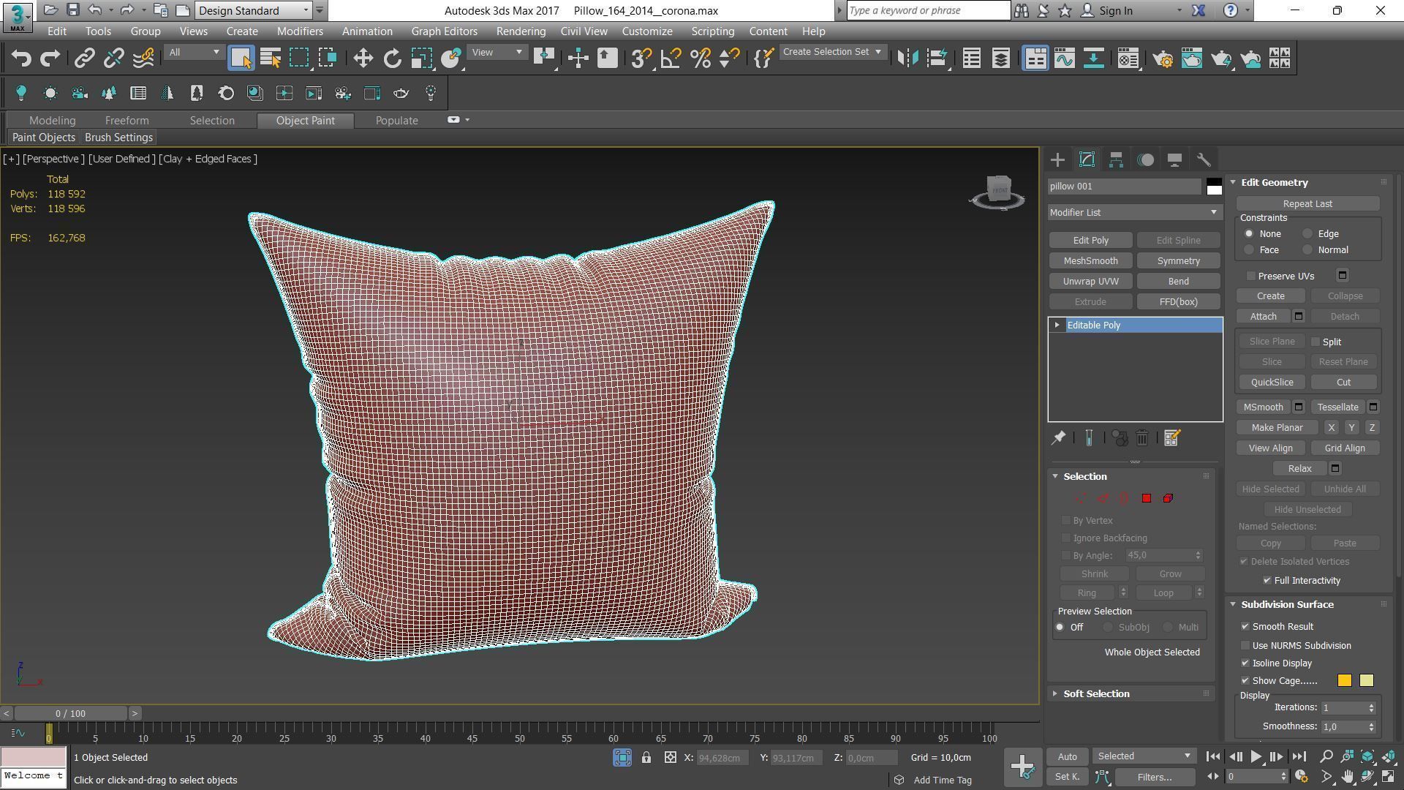Click the Select and Link icon
Image resolution: width=1404 pixels, height=790 pixels.
coord(85,59)
